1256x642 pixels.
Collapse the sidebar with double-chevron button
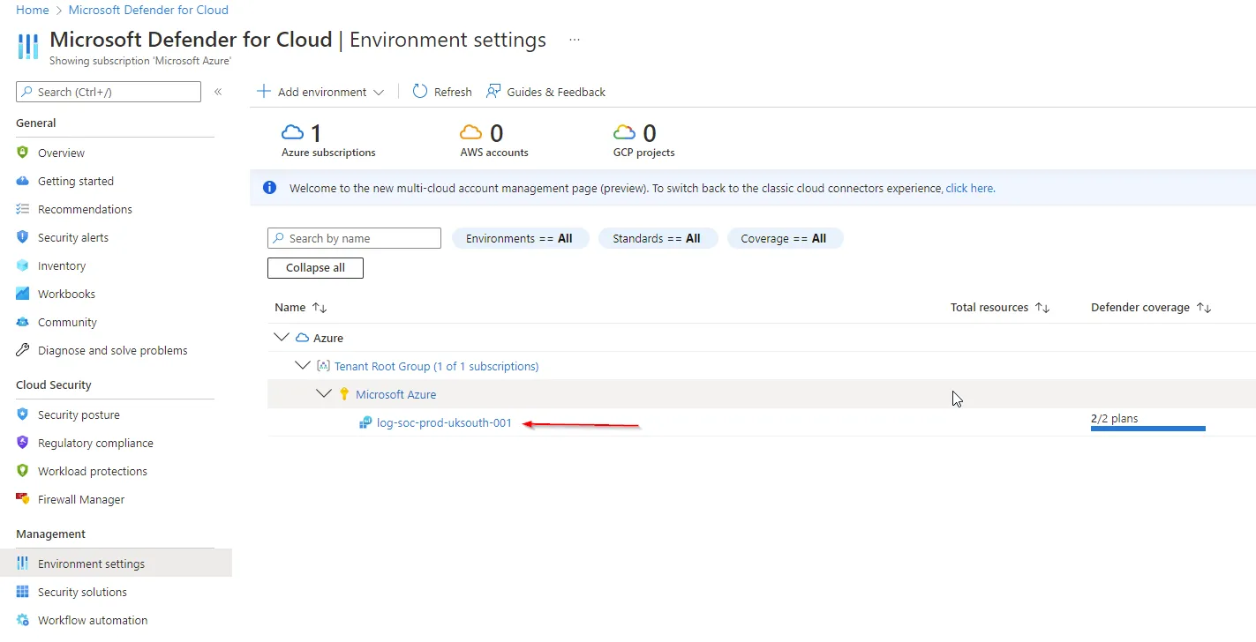(218, 92)
